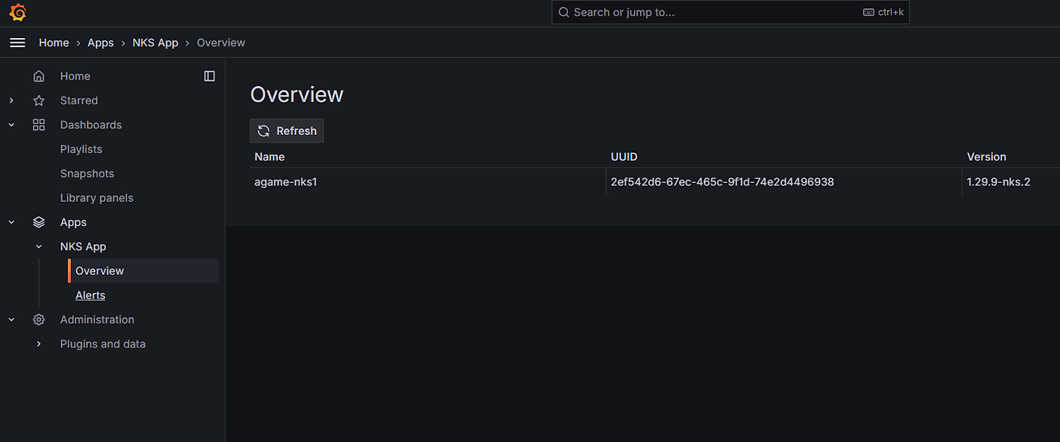Viewport: 1060px width, 442px height.
Task: Select Playlists in the sidebar
Action: click(81, 149)
